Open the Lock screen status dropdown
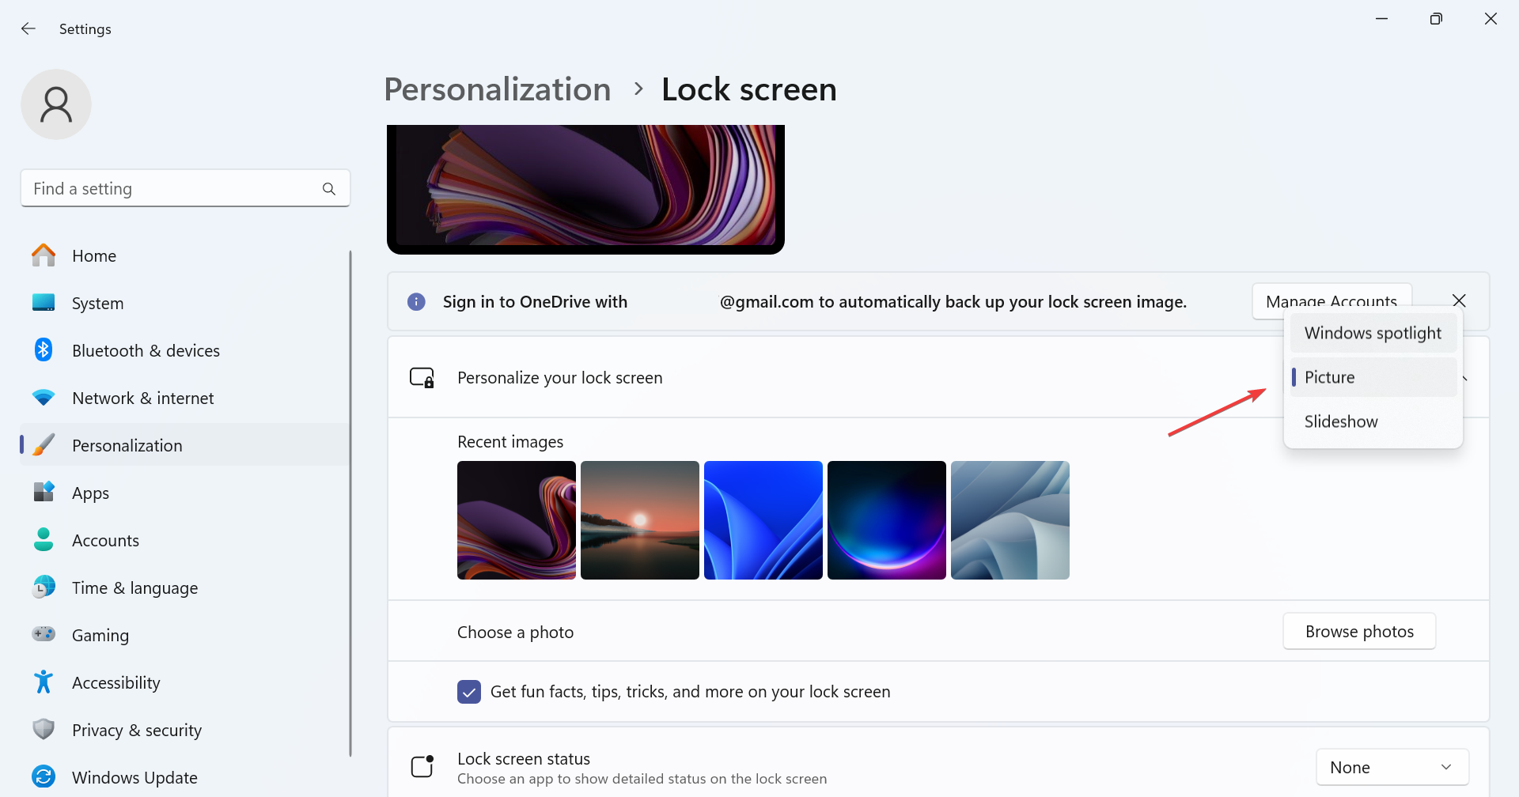Viewport: 1519px width, 797px height. pos(1392,767)
